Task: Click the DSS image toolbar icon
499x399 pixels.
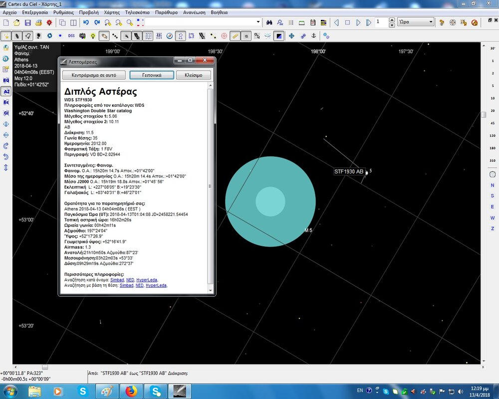Action: coord(71,36)
